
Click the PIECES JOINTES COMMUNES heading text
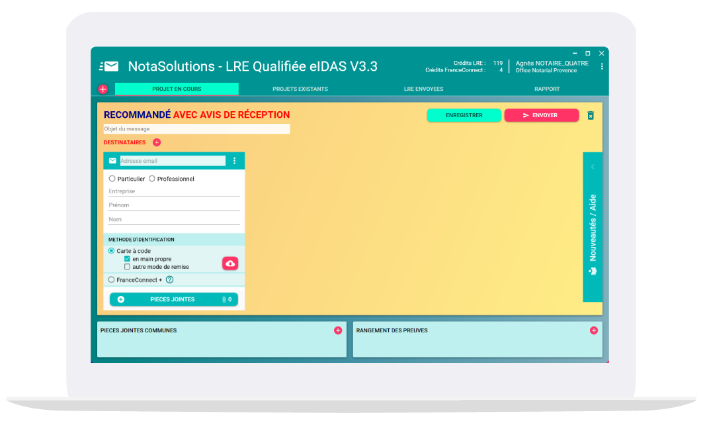click(138, 330)
